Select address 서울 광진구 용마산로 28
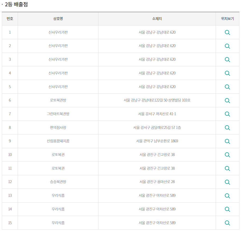241x231 pixels. click(157, 182)
